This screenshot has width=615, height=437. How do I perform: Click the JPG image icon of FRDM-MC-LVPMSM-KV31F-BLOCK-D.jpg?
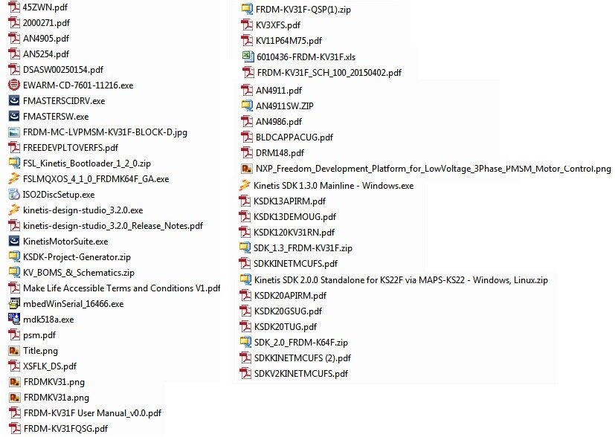(14, 132)
